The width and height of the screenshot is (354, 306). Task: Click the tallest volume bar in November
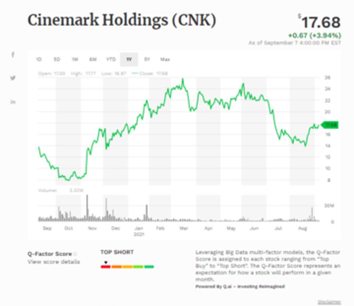[87, 208]
